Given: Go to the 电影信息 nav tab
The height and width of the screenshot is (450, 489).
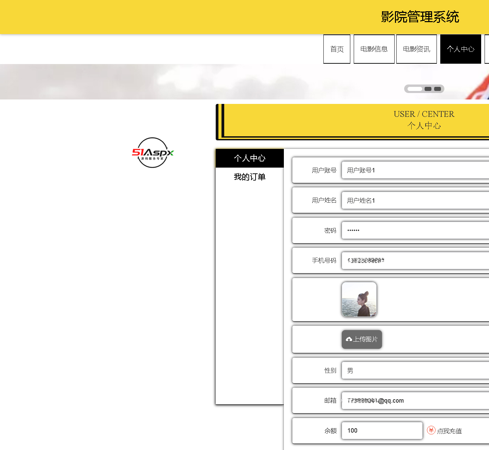Looking at the screenshot, I should point(374,49).
